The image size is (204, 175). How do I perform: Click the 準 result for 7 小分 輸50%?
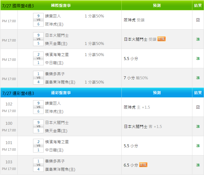[x=198, y=78]
